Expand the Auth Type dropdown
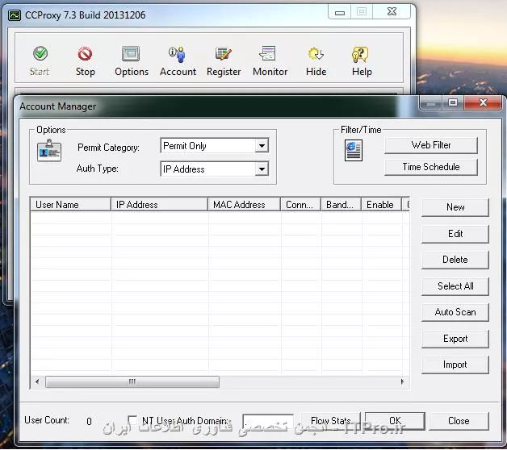 [262, 169]
